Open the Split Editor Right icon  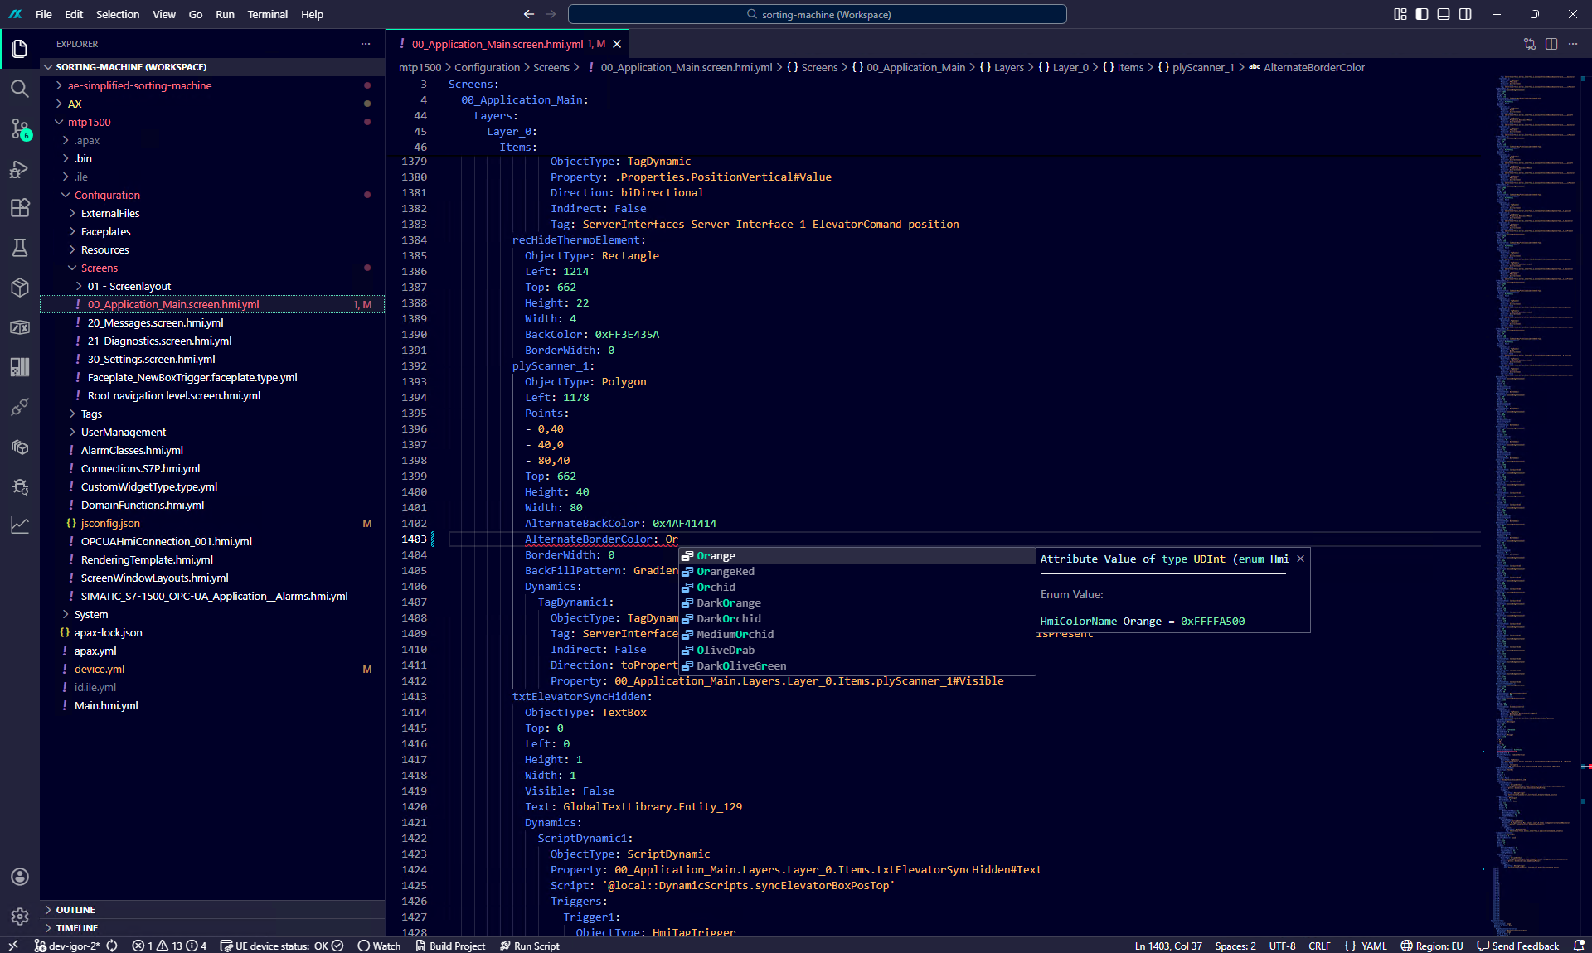[x=1551, y=44]
